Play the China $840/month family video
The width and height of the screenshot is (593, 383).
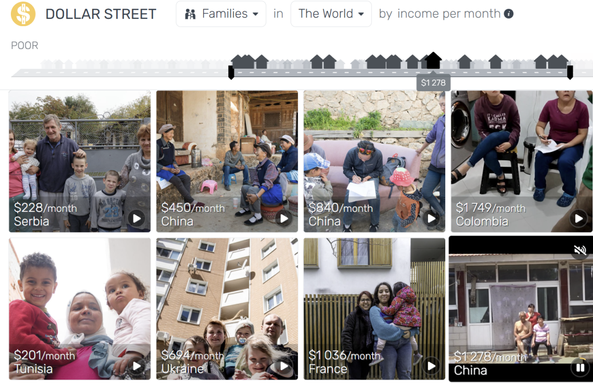coord(431,218)
